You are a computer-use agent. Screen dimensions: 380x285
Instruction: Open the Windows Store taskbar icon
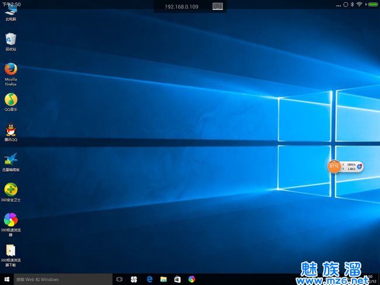pos(177,279)
